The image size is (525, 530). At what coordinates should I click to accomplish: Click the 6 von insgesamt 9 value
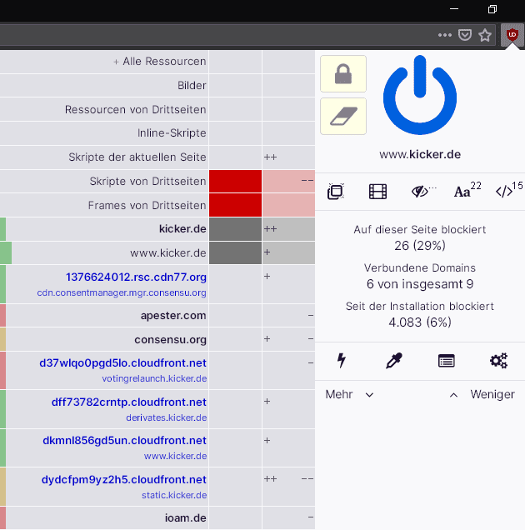pos(420,284)
